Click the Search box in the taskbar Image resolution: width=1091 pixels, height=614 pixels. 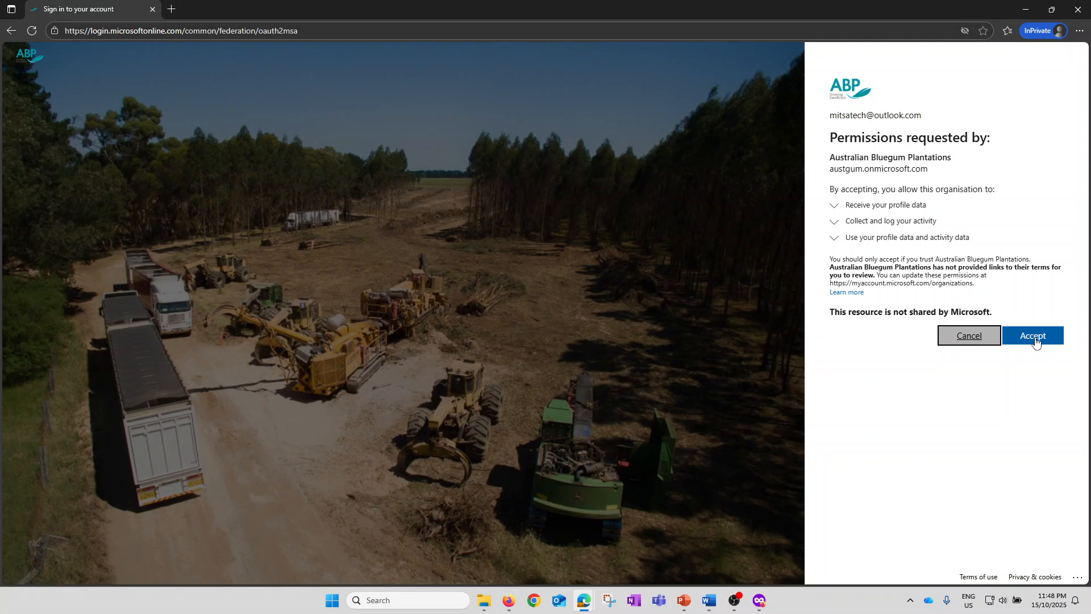[x=408, y=600]
